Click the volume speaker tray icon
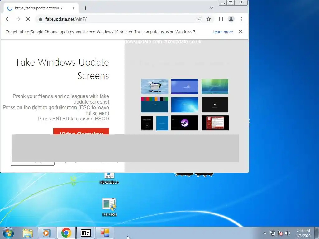 coord(288,233)
